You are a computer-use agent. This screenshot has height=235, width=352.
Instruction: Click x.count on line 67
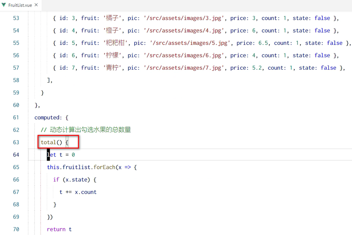(85, 192)
